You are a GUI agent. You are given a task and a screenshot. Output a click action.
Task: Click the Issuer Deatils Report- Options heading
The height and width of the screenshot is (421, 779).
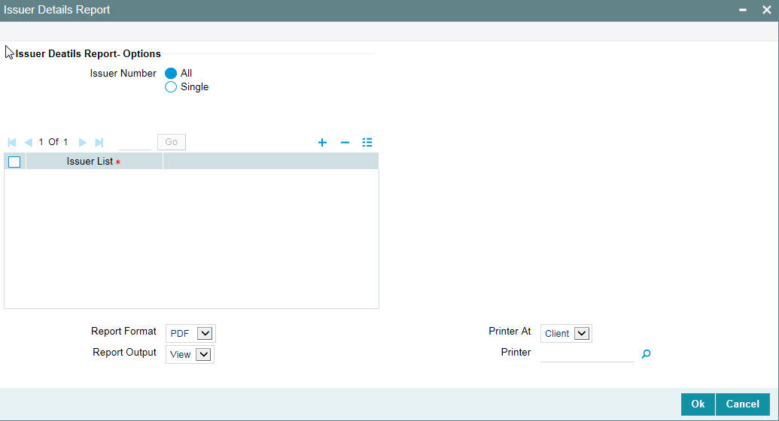coord(88,54)
